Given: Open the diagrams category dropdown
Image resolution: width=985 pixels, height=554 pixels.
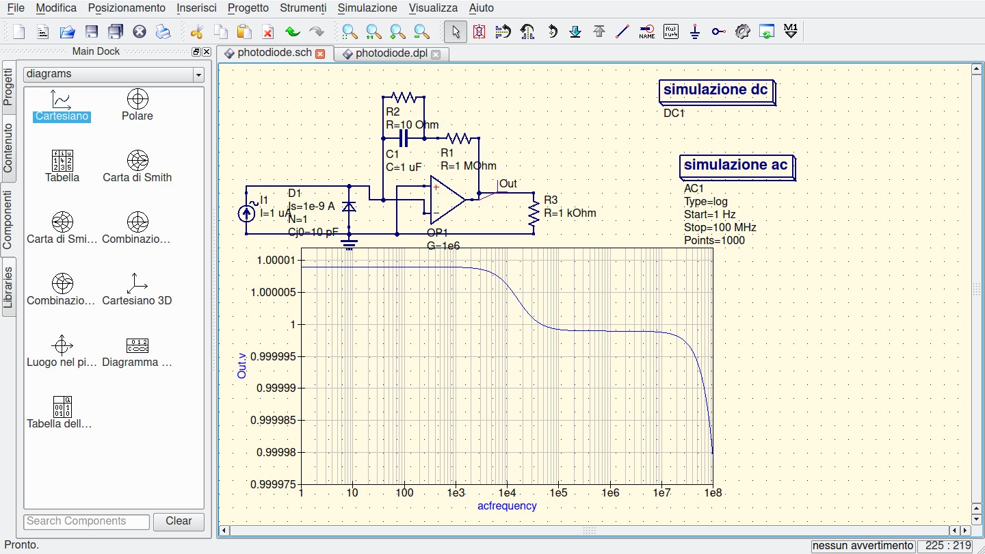Looking at the screenshot, I should click(x=114, y=74).
